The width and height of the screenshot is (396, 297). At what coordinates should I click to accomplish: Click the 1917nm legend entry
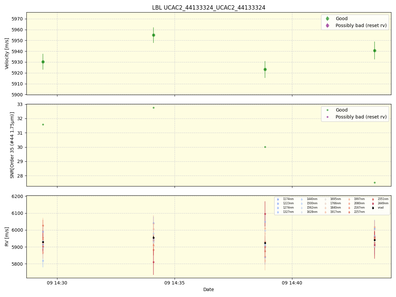tap(336, 212)
